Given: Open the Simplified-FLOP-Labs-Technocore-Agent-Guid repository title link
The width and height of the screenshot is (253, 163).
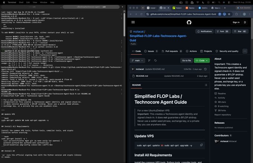Looking at the screenshot, I should tap(158, 38).
